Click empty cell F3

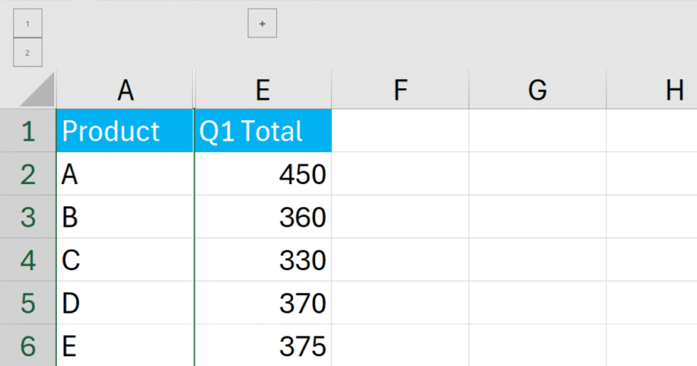click(400, 217)
